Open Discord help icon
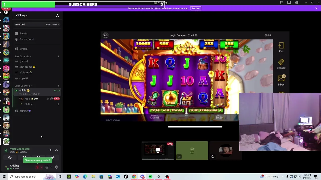The width and height of the screenshot is (321, 180). [x=297, y=3]
